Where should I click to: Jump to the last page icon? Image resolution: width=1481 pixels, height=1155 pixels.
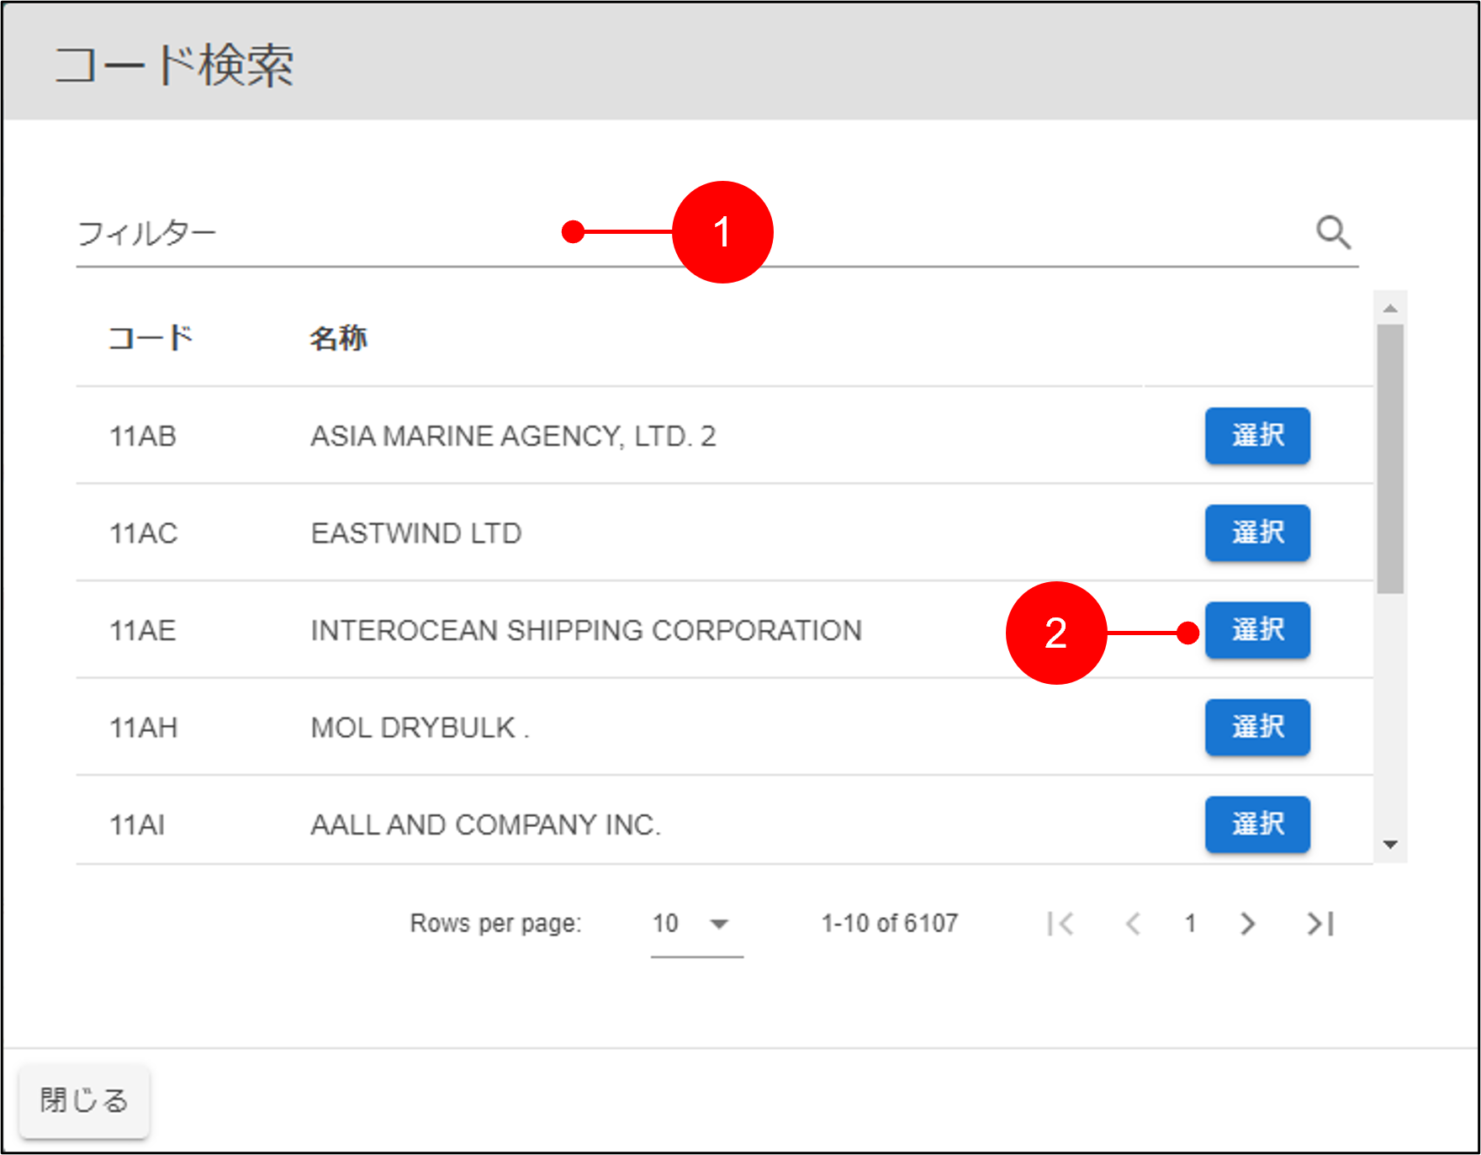click(1320, 924)
